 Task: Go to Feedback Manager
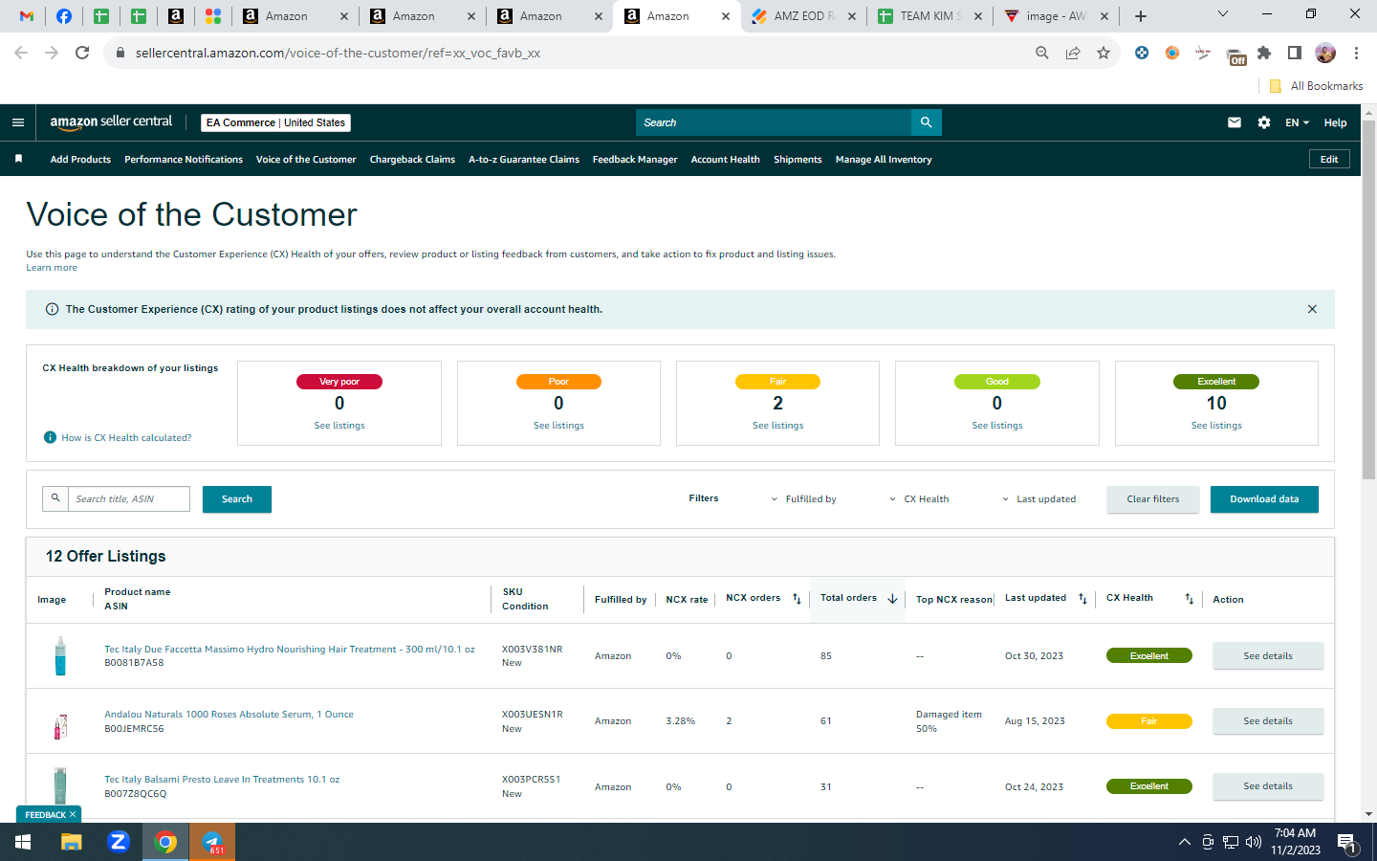point(635,160)
